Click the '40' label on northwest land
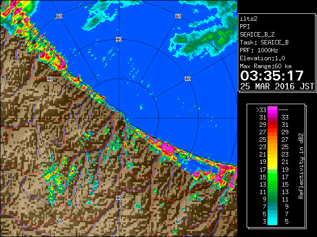This screenshot has width=317, height=237. 50,79
